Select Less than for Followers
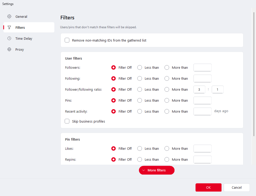The height and width of the screenshot is (196, 256). click(139, 67)
